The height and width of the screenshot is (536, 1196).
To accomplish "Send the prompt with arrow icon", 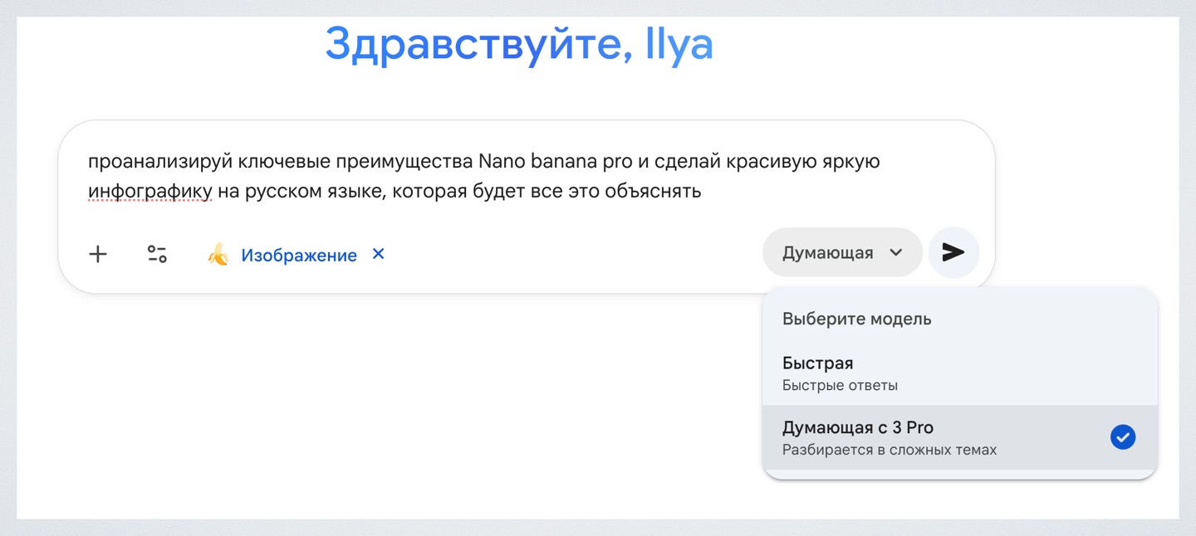I will click(953, 253).
